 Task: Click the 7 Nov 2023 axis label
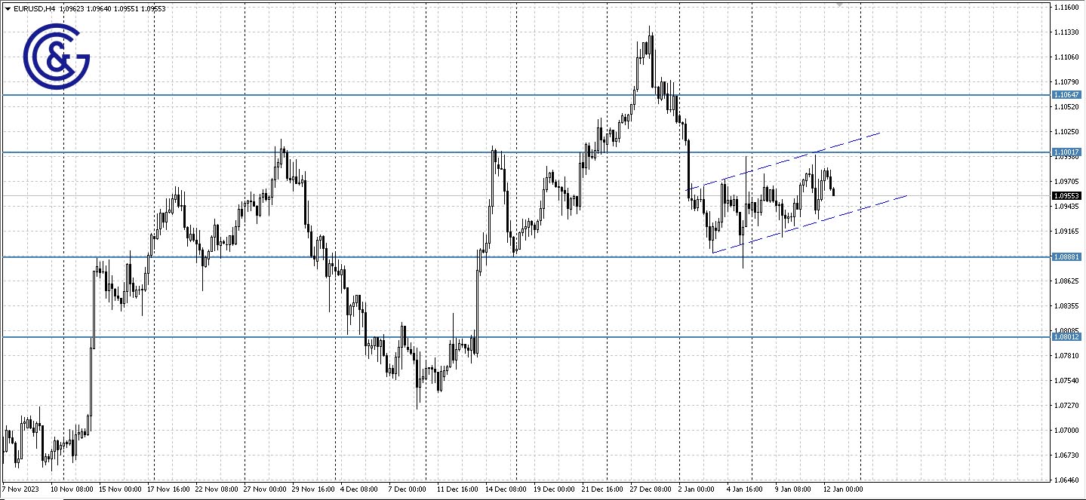click(21, 489)
